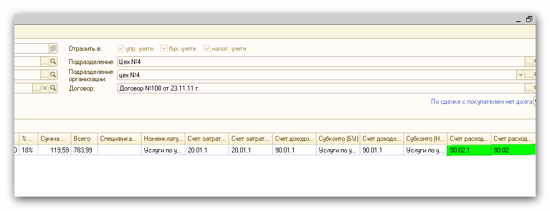Select the green cell with 90.02.1
550x211 pixels.
(469, 150)
